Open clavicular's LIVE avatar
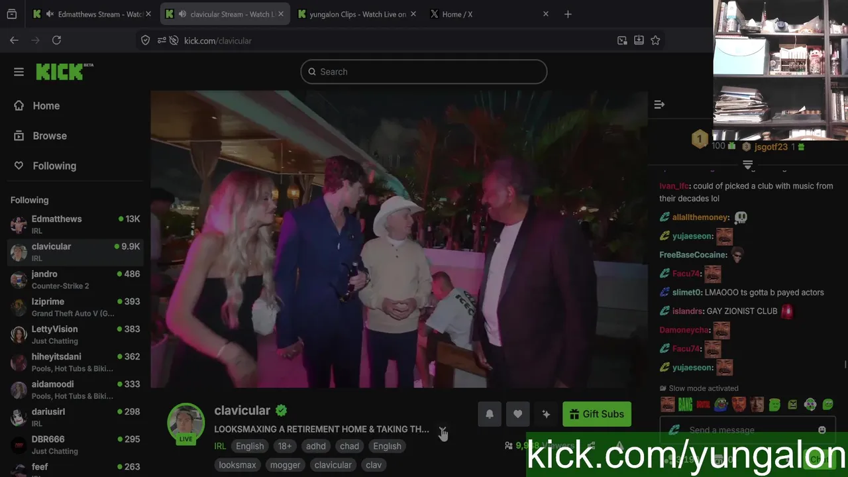This screenshot has width=848, height=477. (186, 423)
